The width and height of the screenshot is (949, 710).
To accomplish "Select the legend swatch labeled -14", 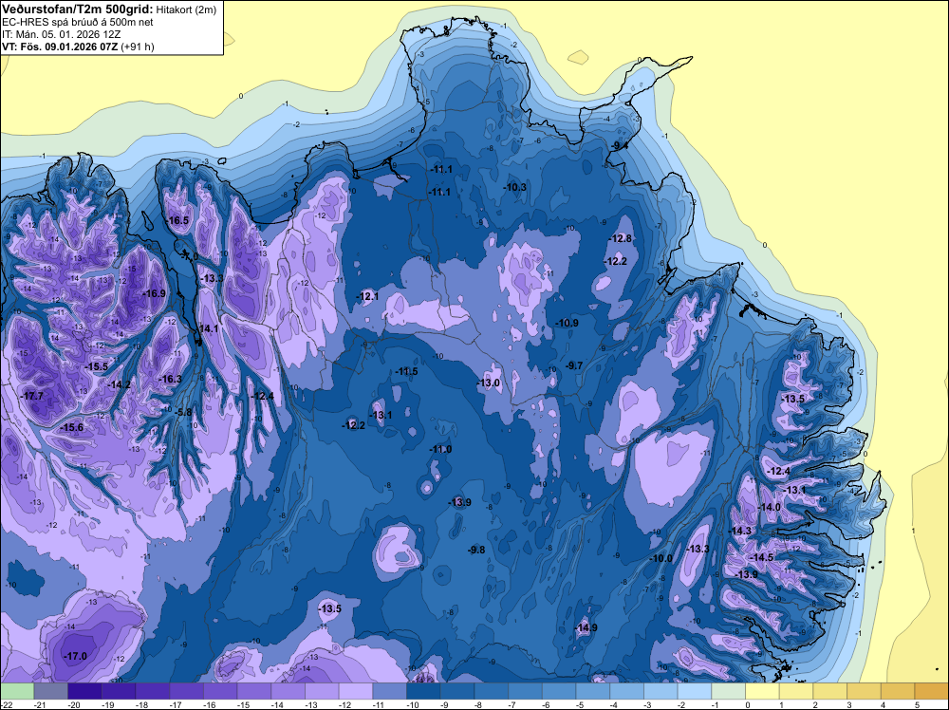I will click(x=288, y=691).
